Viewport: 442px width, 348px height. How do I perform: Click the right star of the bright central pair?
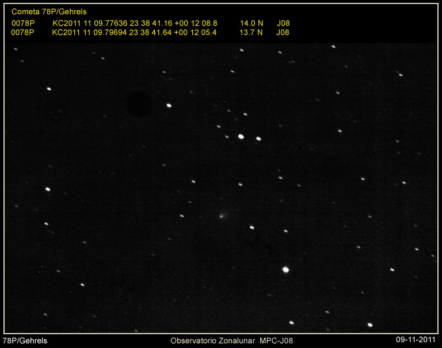[x=258, y=139]
